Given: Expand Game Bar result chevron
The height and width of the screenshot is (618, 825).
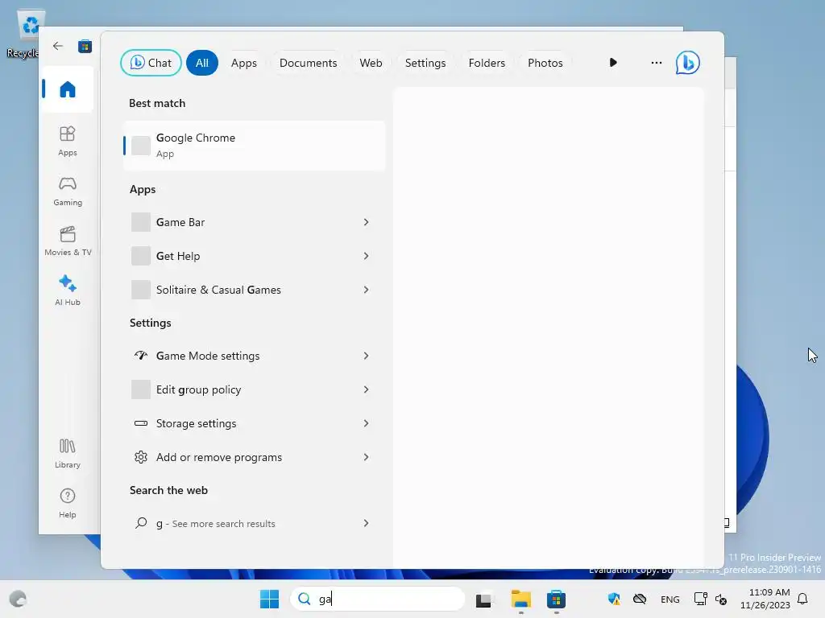Looking at the screenshot, I should pos(367,222).
